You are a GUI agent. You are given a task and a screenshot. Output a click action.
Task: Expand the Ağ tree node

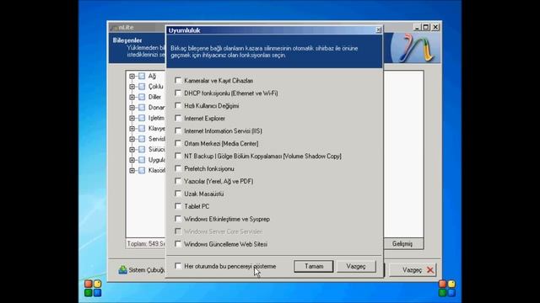132,77
